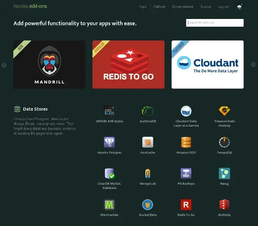Click the ClearDB MySQL Database text label
The width and height of the screenshot is (258, 226).
pos(109,186)
